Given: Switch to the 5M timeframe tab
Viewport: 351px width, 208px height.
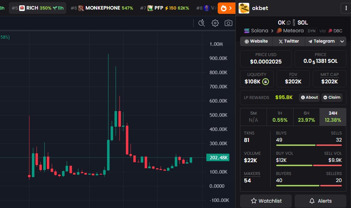Looking at the screenshot, I should point(253,117).
